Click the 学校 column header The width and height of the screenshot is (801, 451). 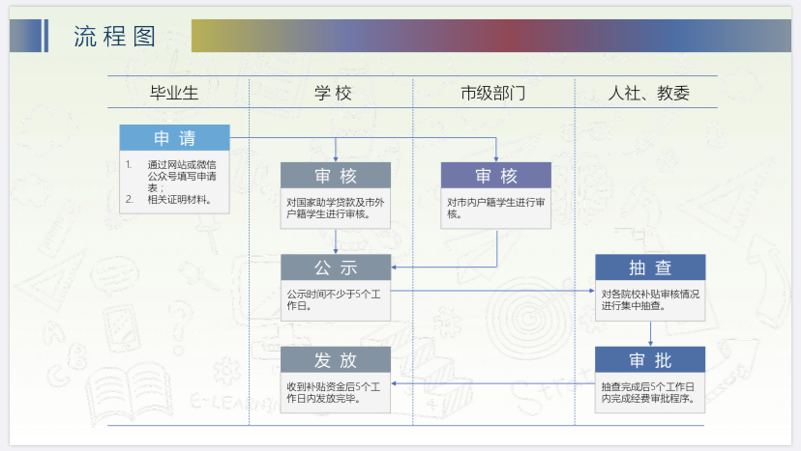333,93
